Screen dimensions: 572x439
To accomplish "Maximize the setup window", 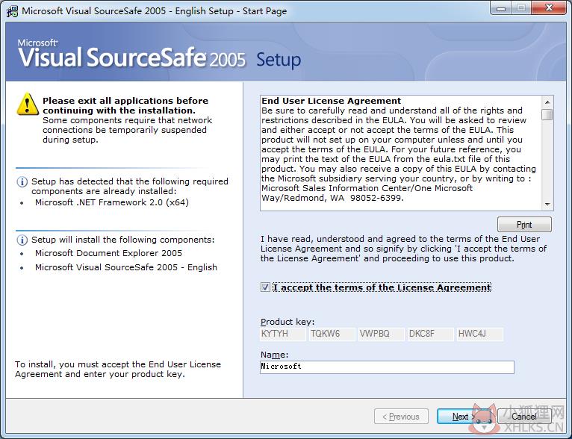I will (521, 7).
